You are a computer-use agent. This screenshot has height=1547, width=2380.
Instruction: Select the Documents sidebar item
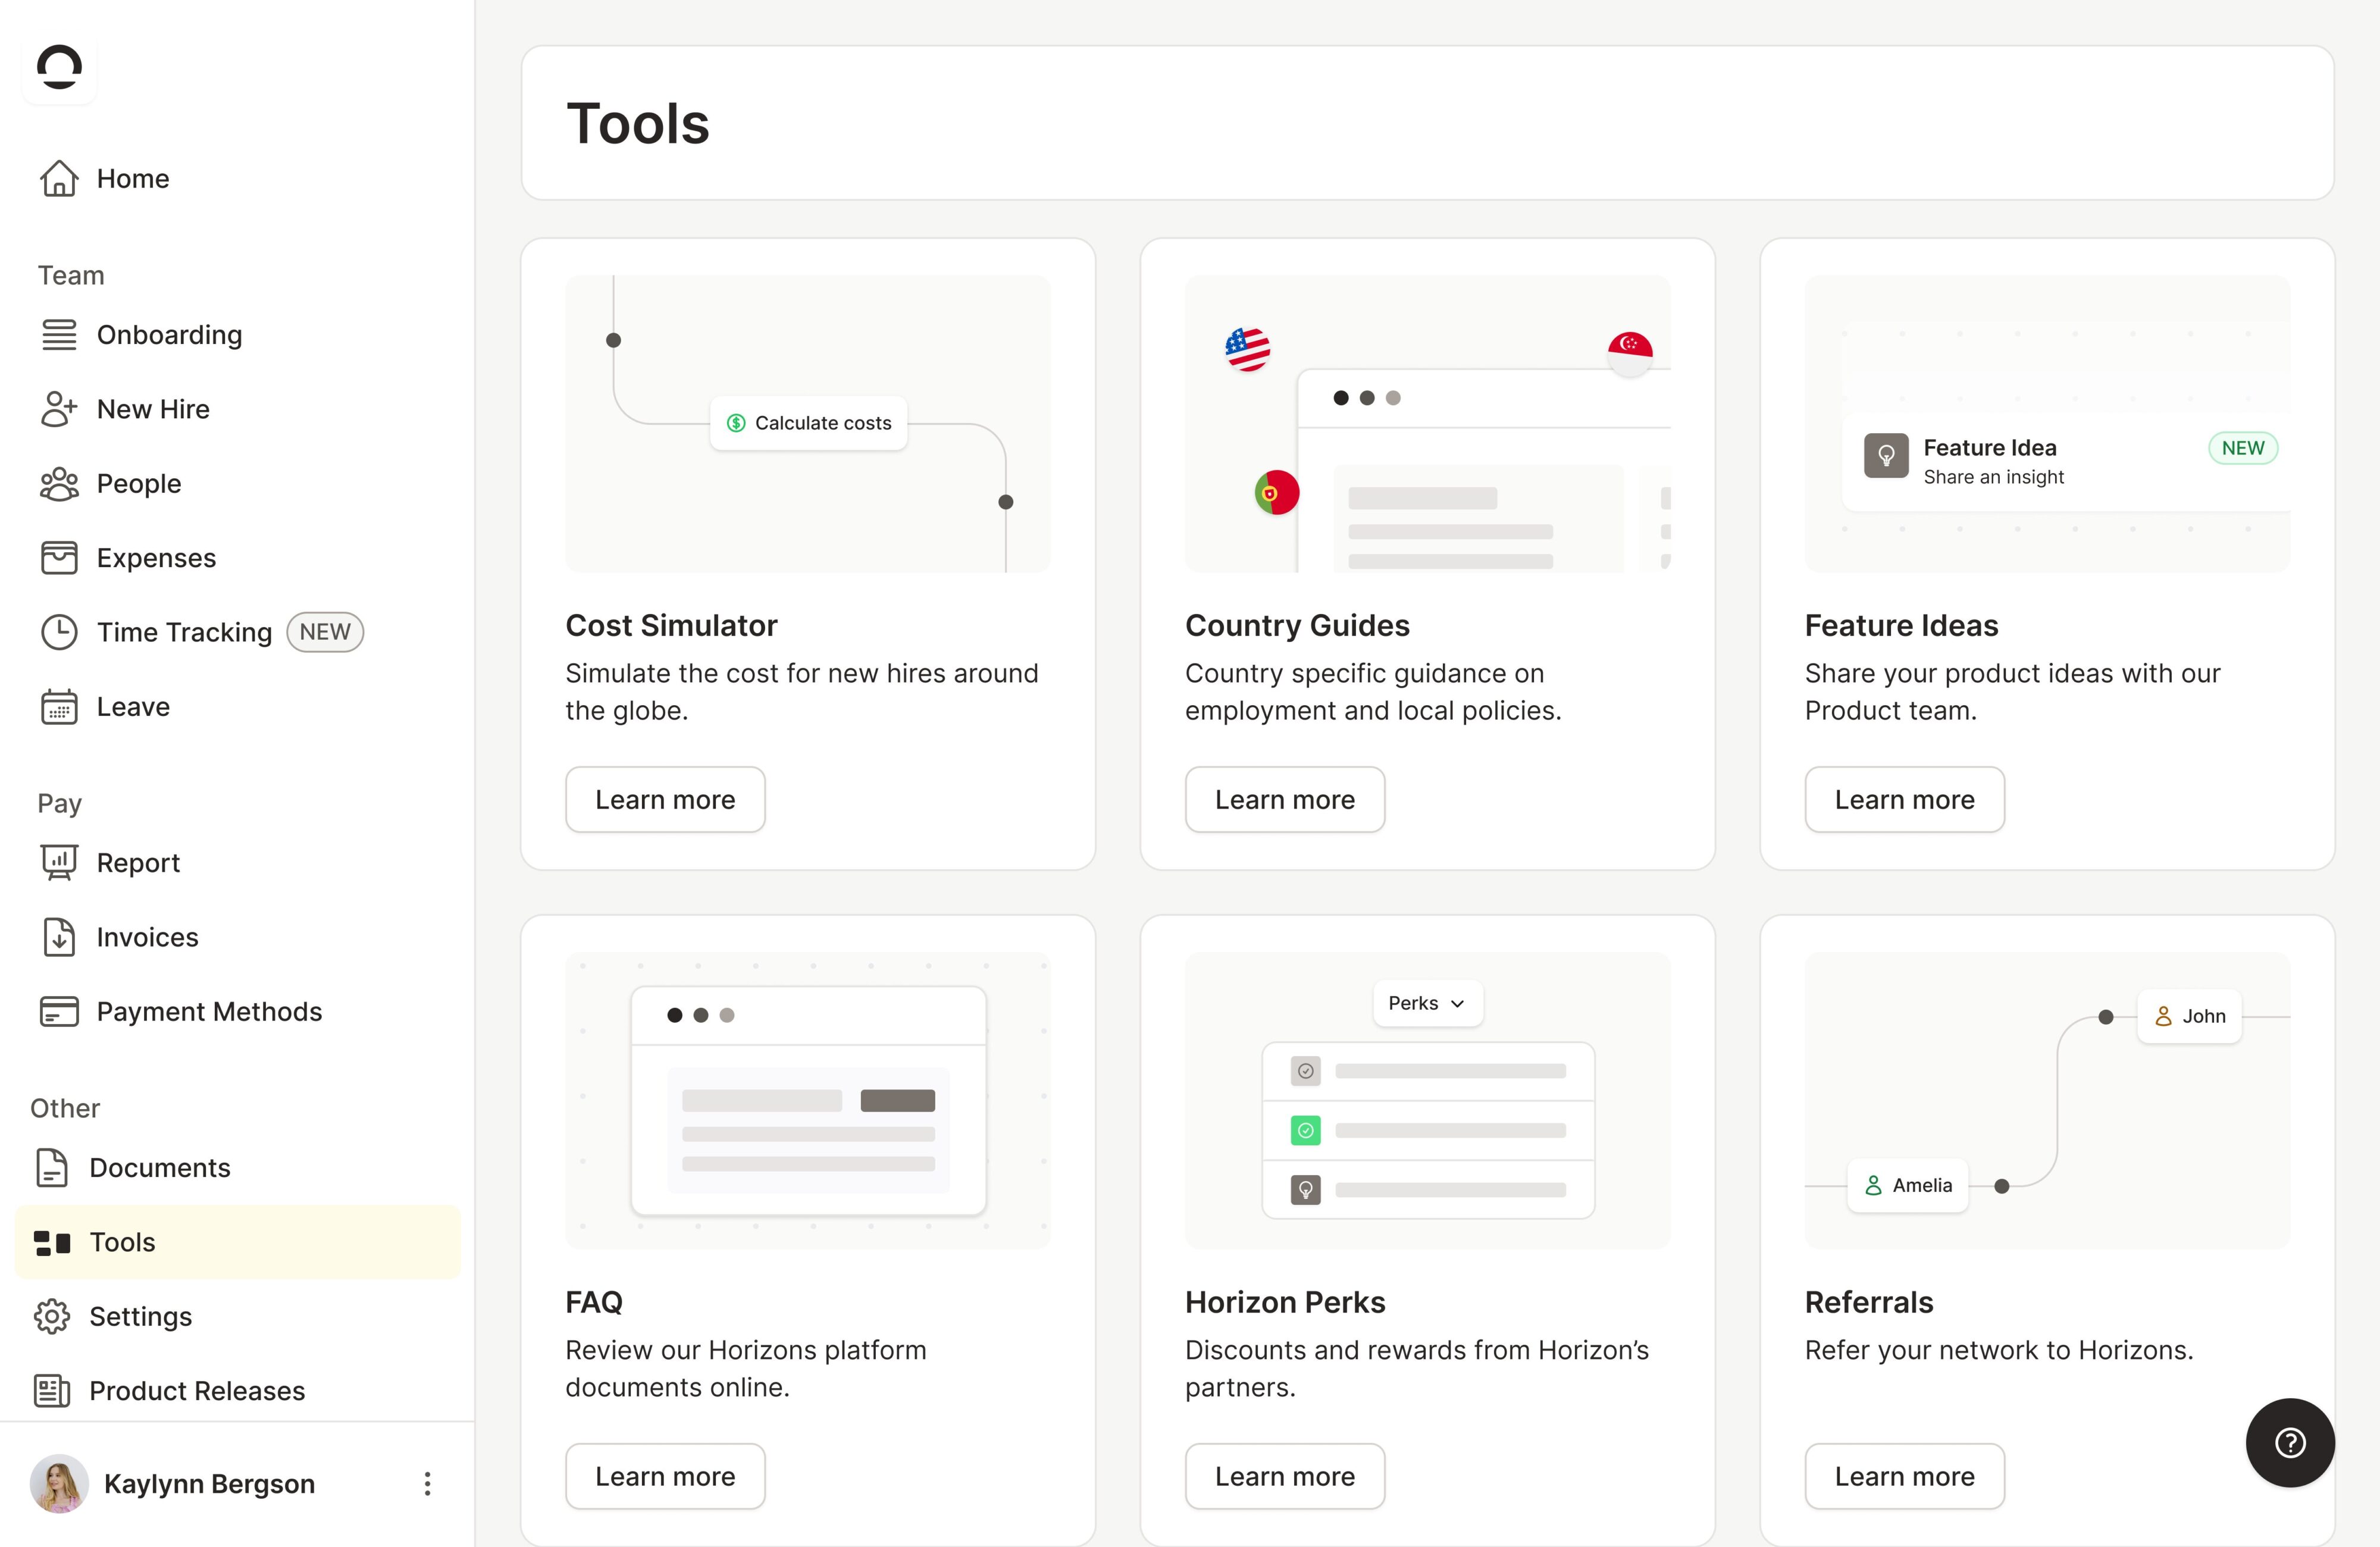pyautogui.click(x=160, y=1168)
